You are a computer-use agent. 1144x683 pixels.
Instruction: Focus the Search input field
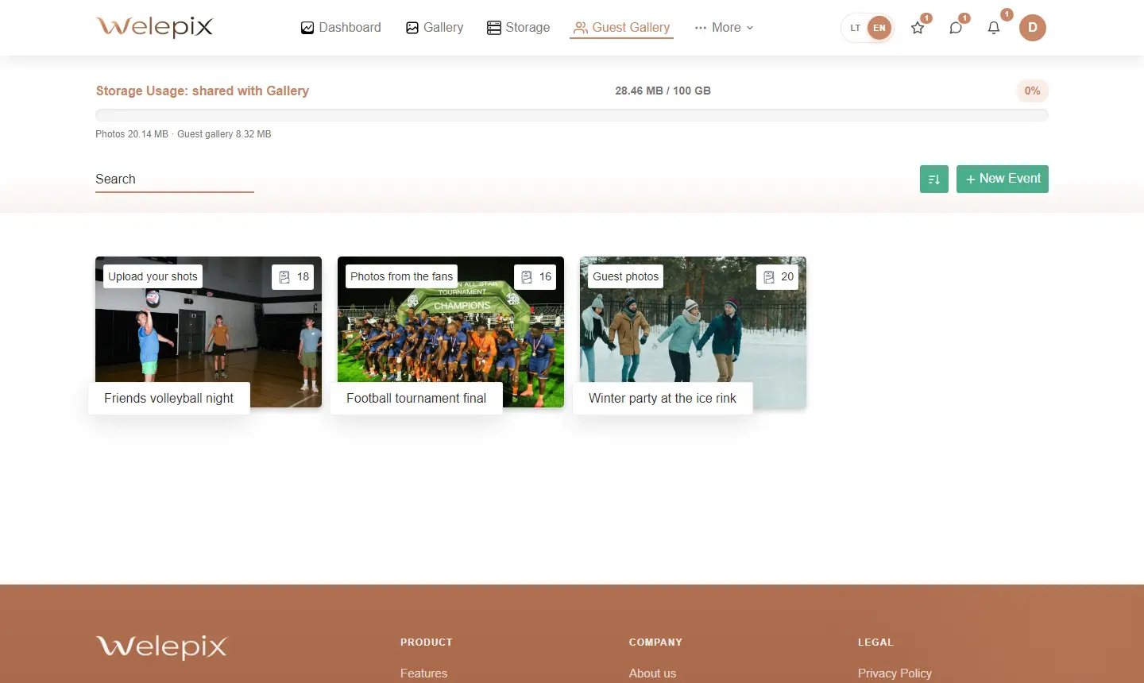click(x=175, y=179)
